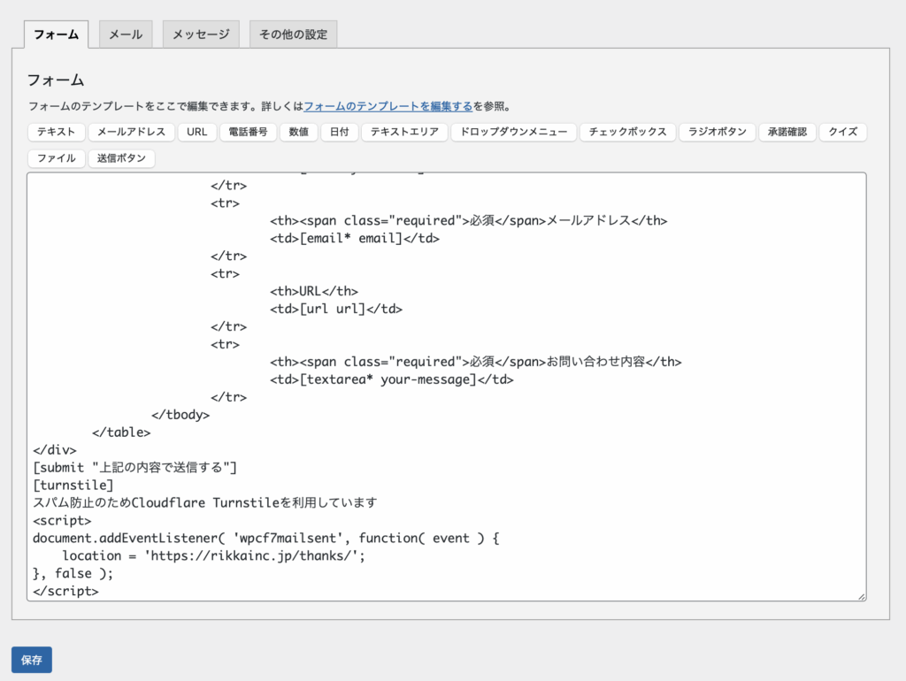Viewport: 906px width, 681px height.
Task: Add a ファイル upload form tag
Action: click(56, 158)
